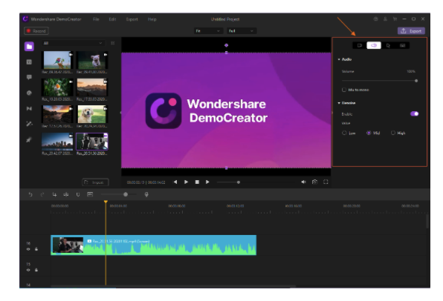
Task: Select the Split clip tool
Action: click(x=66, y=194)
